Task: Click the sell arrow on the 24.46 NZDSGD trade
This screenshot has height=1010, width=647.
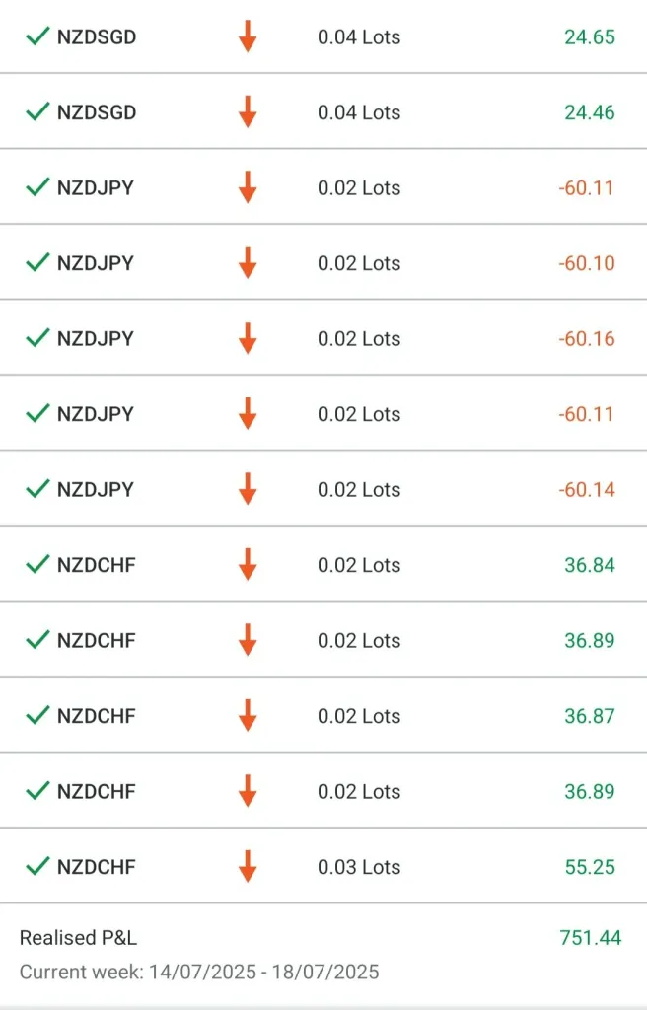Action: click(x=248, y=112)
